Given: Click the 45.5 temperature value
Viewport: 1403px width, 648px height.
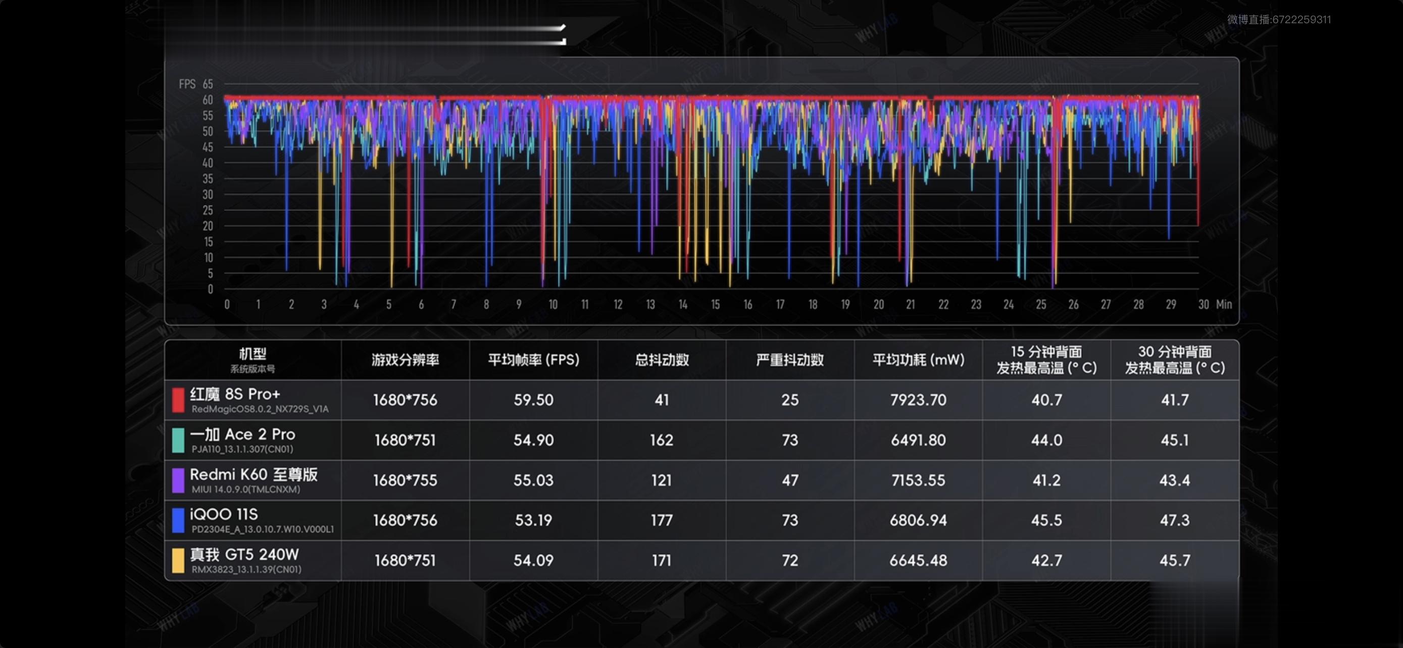Looking at the screenshot, I should (x=1046, y=520).
